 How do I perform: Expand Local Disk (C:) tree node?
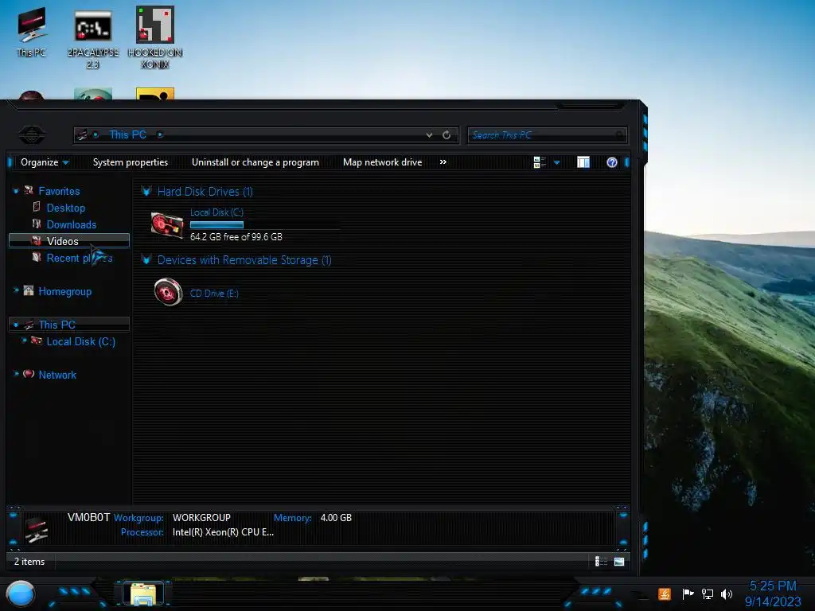pyautogui.click(x=24, y=341)
